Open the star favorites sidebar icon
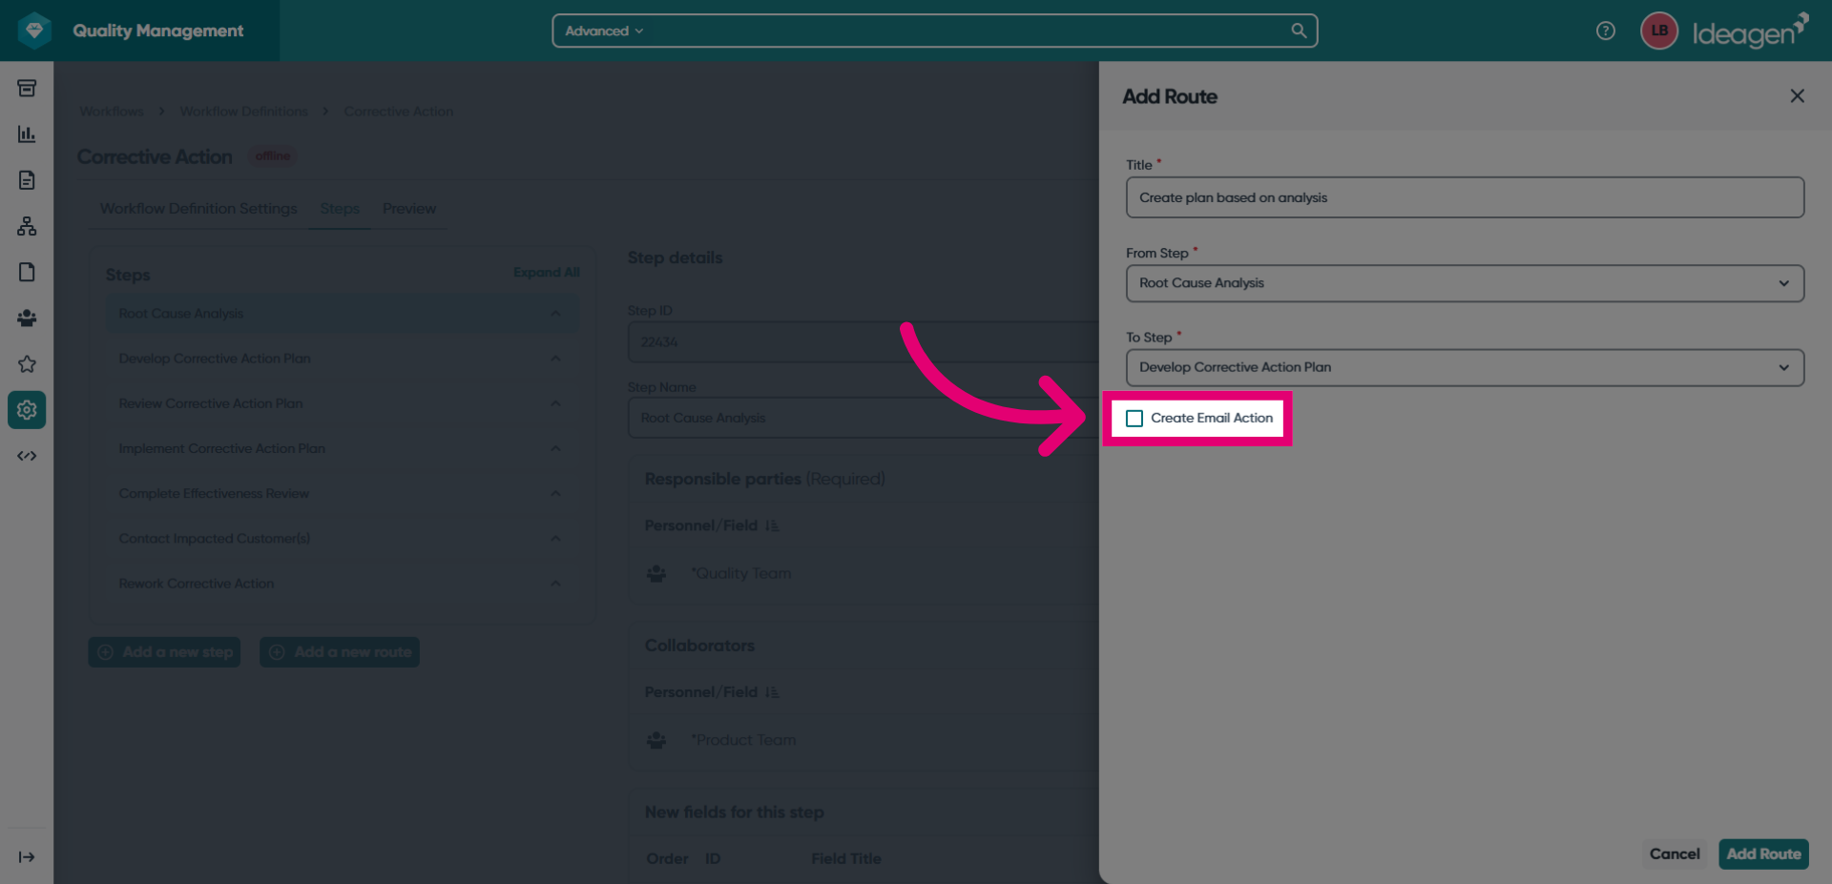The image size is (1832, 884). 27,363
